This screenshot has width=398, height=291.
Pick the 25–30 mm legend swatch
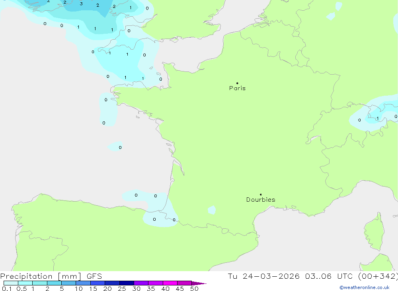[127, 283]
